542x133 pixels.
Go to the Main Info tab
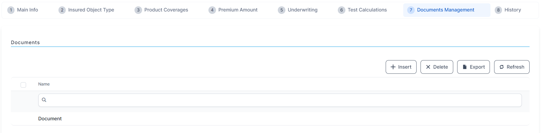[27, 10]
